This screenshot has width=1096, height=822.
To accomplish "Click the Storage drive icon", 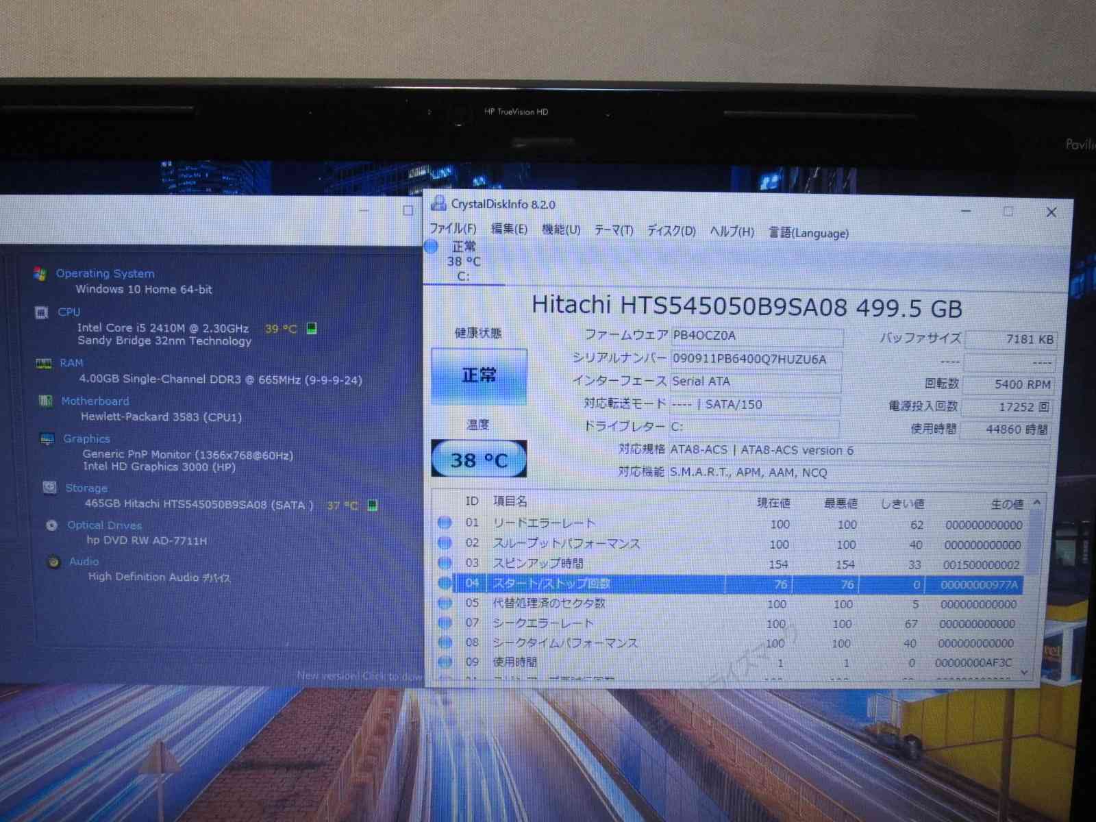I will click(49, 488).
